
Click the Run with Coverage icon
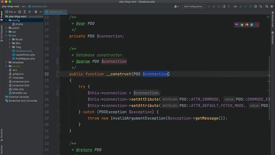(219, 6)
